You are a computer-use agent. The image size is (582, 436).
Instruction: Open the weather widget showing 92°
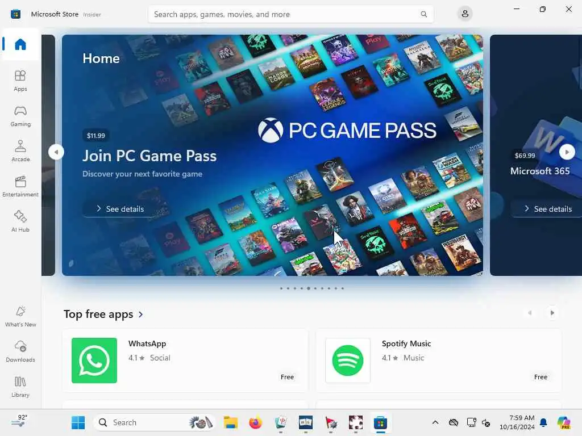[19, 422]
